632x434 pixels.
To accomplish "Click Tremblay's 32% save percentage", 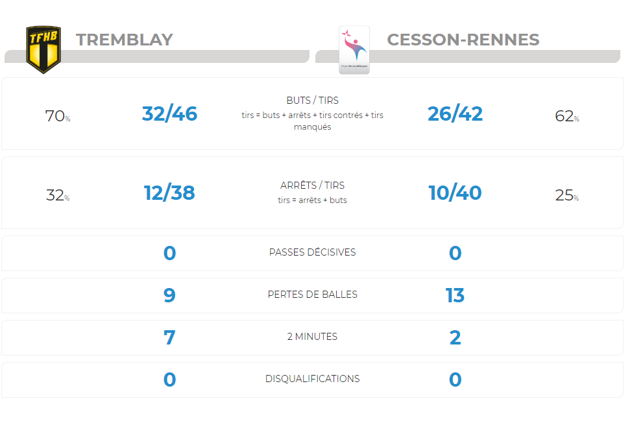I will pyautogui.click(x=58, y=195).
